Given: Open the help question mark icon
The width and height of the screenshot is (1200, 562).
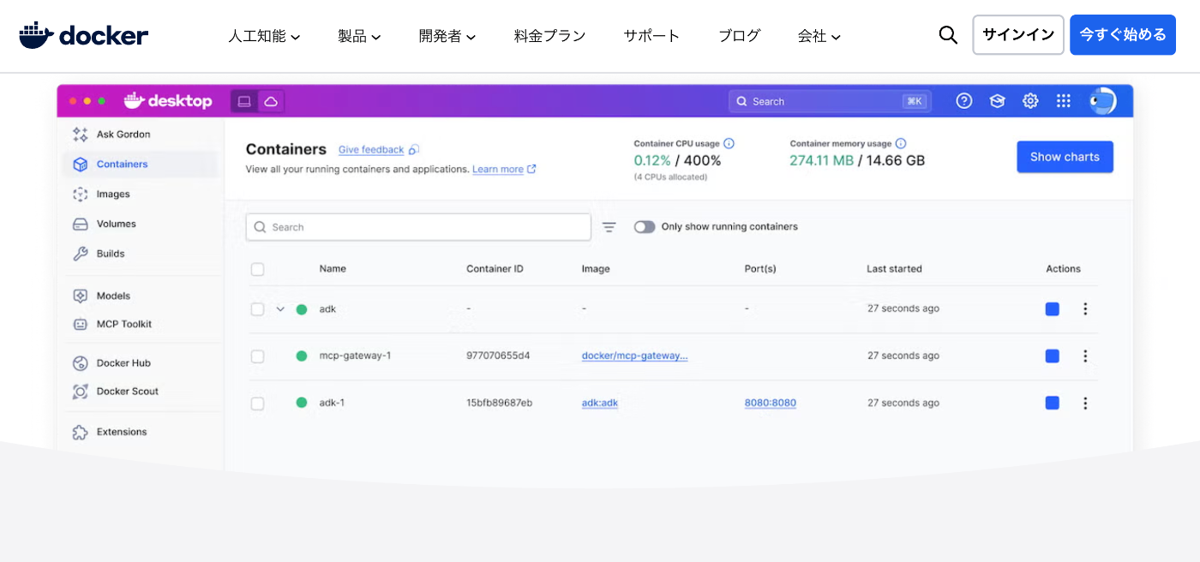Looking at the screenshot, I should point(964,101).
